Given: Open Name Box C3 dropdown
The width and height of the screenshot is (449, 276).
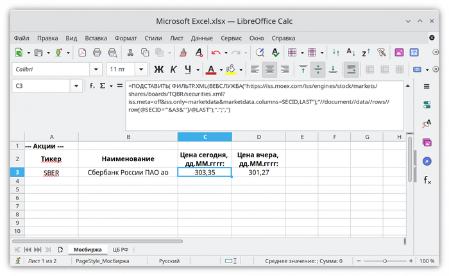Looking at the screenshot, I should pyautogui.click(x=76, y=86).
